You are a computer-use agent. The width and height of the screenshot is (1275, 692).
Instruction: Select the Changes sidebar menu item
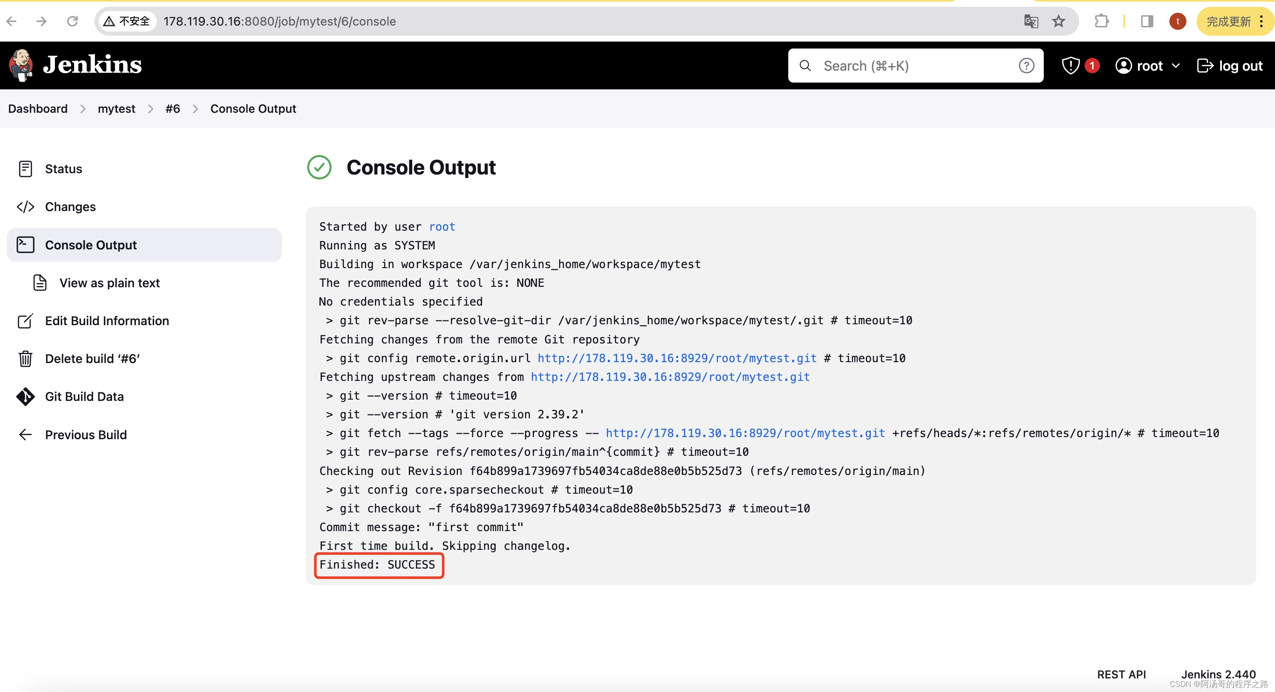70,206
